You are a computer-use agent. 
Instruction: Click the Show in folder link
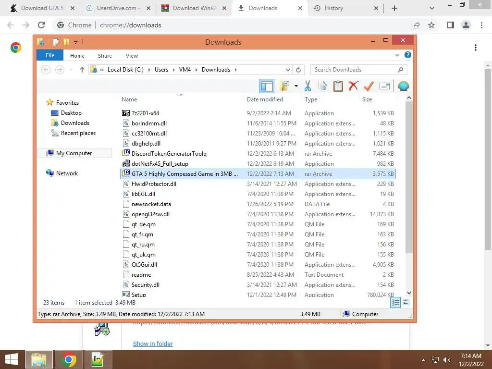coord(153,344)
